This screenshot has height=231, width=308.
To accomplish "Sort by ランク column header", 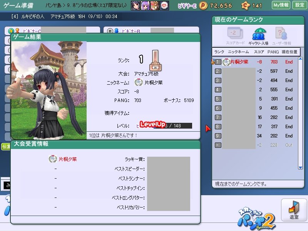I will coord(219,52).
